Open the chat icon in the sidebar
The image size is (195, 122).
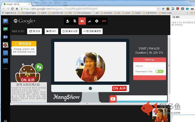coord(5,21)
